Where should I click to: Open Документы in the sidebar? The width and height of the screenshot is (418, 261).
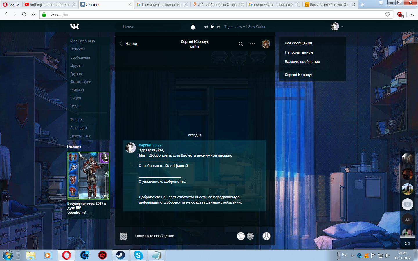(x=80, y=136)
